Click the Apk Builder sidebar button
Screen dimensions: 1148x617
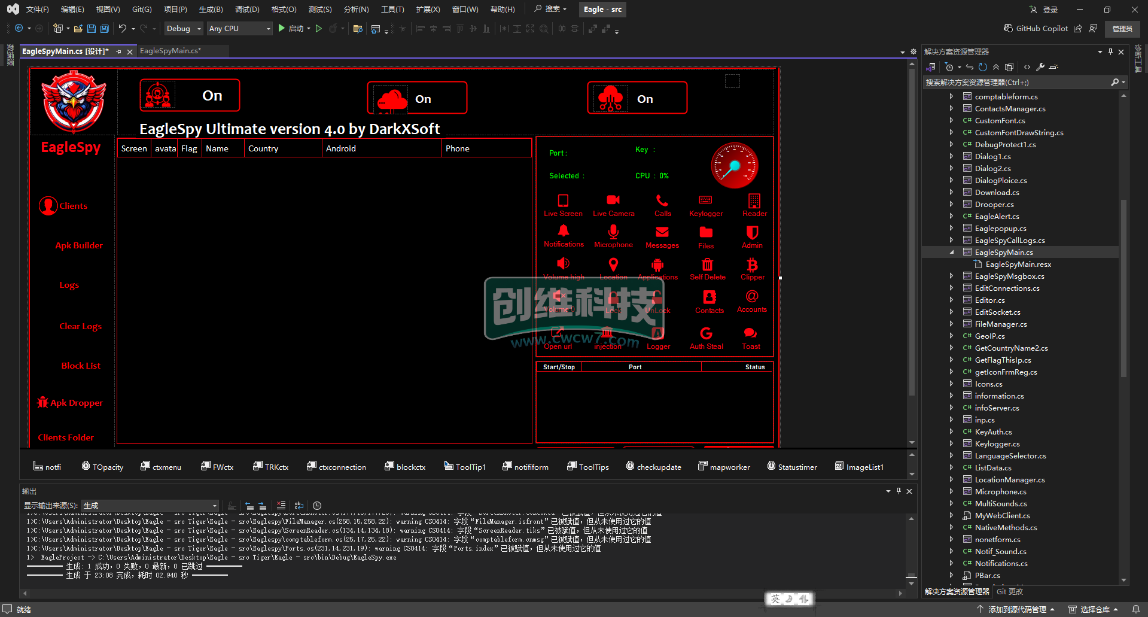point(79,245)
